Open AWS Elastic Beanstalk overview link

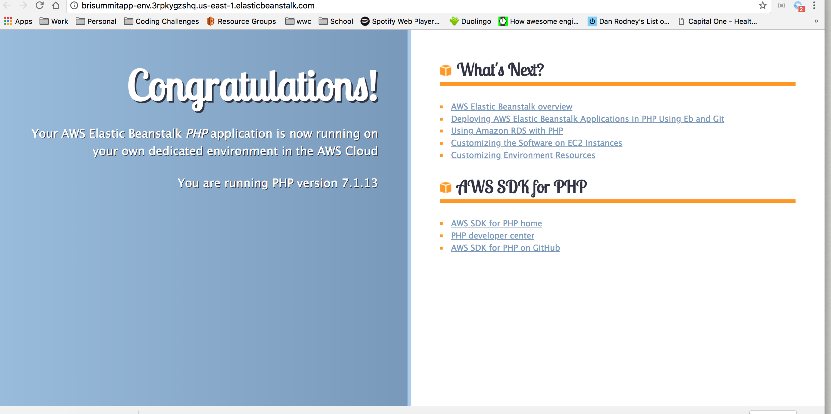point(512,107)
